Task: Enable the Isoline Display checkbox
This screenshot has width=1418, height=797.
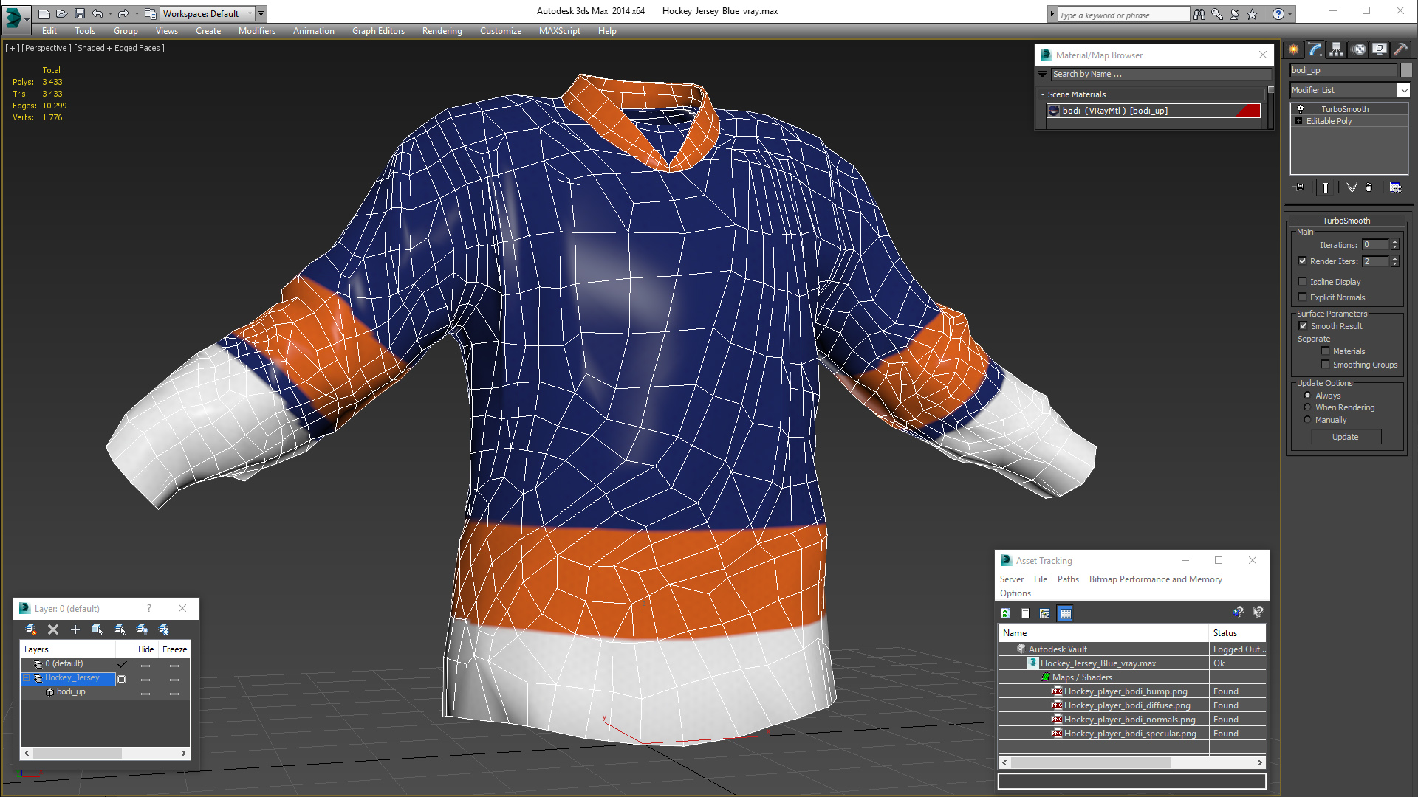Action: (x=1303, y=282)
